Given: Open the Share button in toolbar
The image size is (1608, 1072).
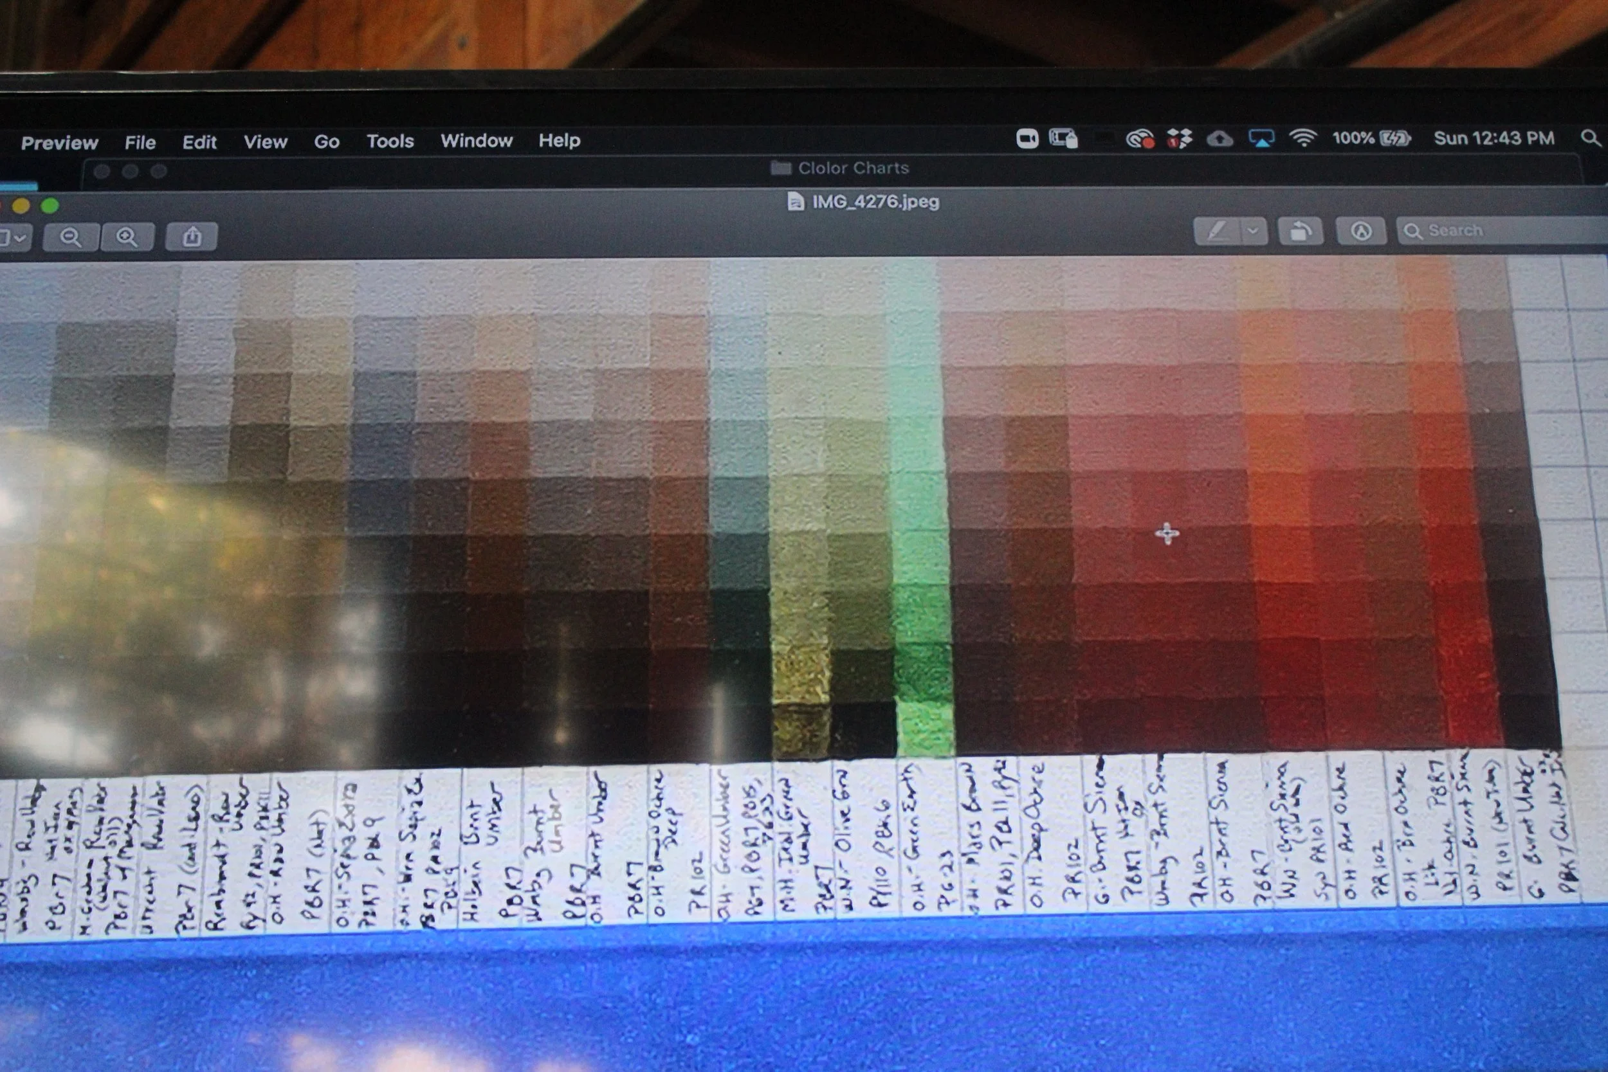Looking at the screenshot, I should pyautogui.click(x=192, y=237).
